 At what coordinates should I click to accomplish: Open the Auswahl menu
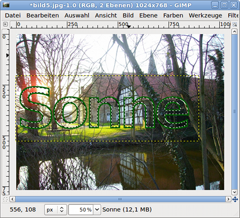[x=77, y=16]
